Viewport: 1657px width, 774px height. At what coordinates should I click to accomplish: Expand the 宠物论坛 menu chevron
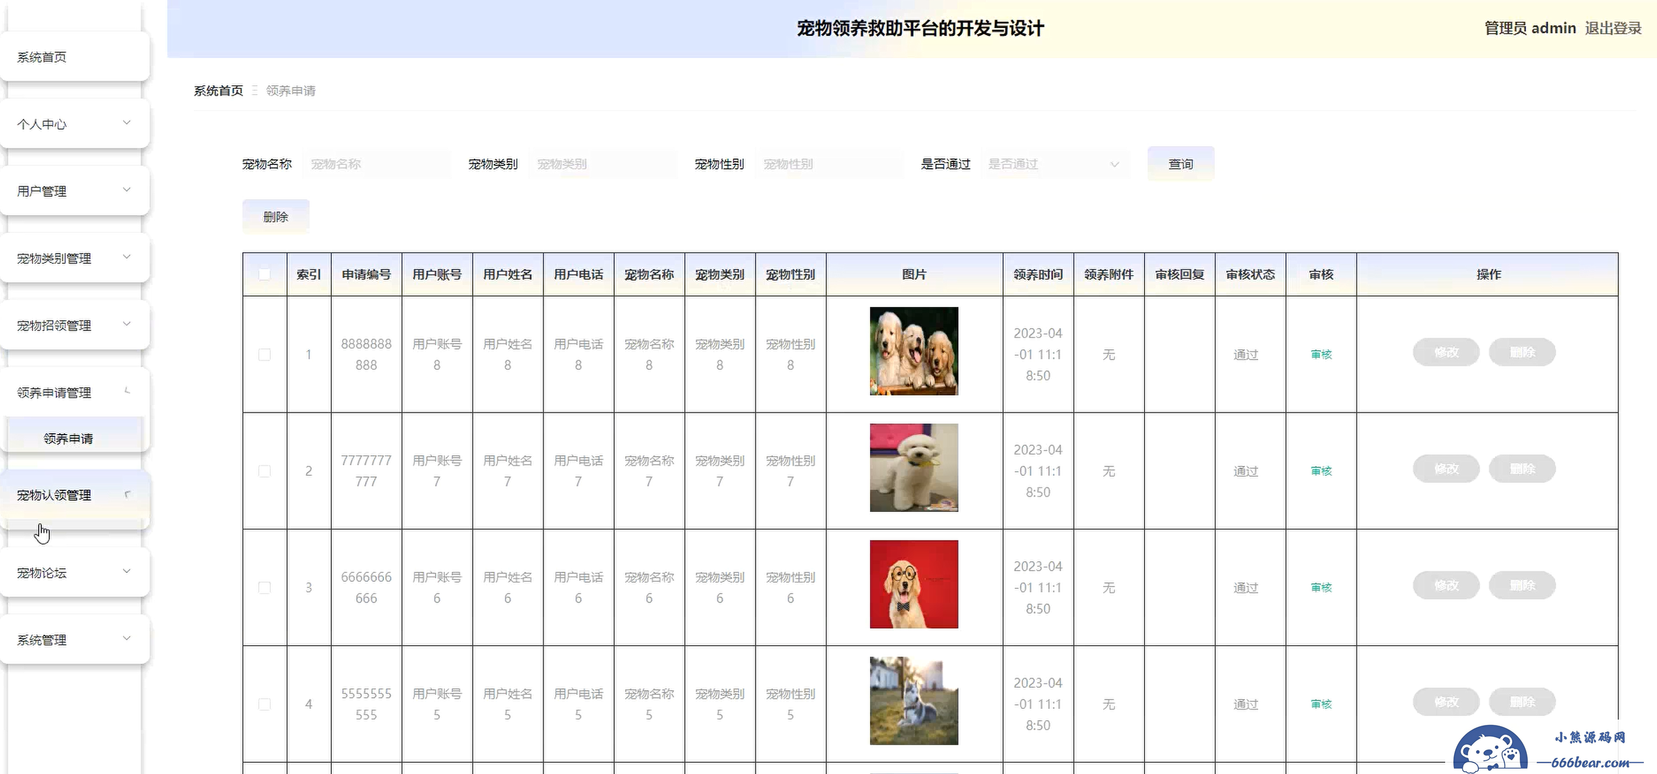coord(127,571)
